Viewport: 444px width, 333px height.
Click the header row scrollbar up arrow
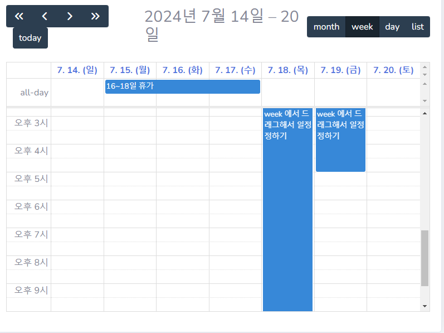point(425,67)
